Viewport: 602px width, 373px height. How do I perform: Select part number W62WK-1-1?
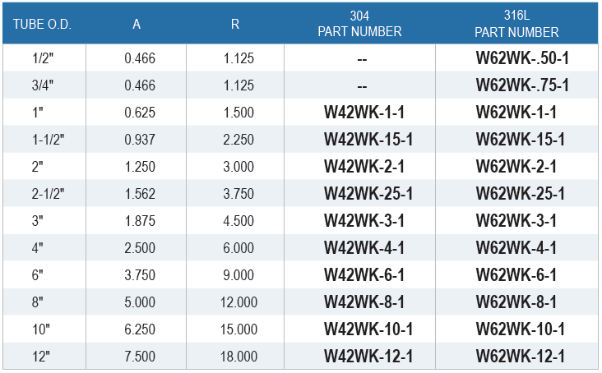[x=516, y=113]
